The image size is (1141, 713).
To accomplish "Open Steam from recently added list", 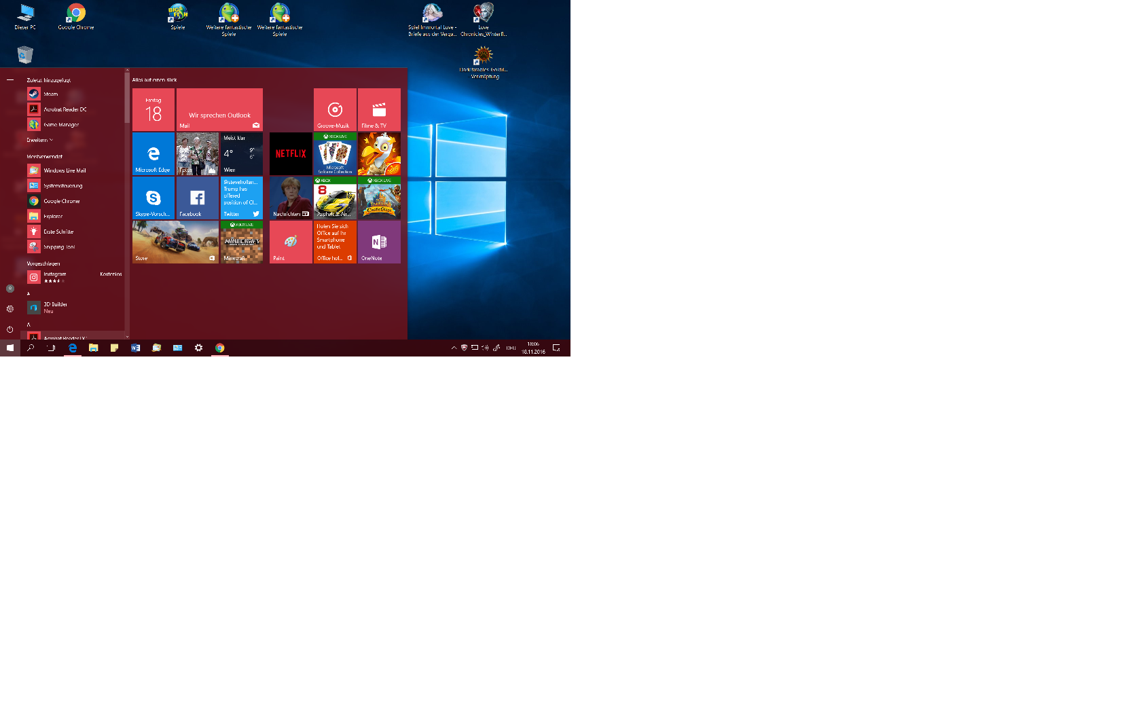I will pos(51,94).
